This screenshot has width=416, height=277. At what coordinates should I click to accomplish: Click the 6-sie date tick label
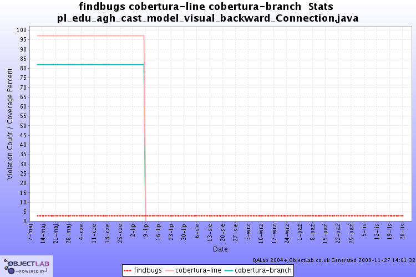pos(197,231)
